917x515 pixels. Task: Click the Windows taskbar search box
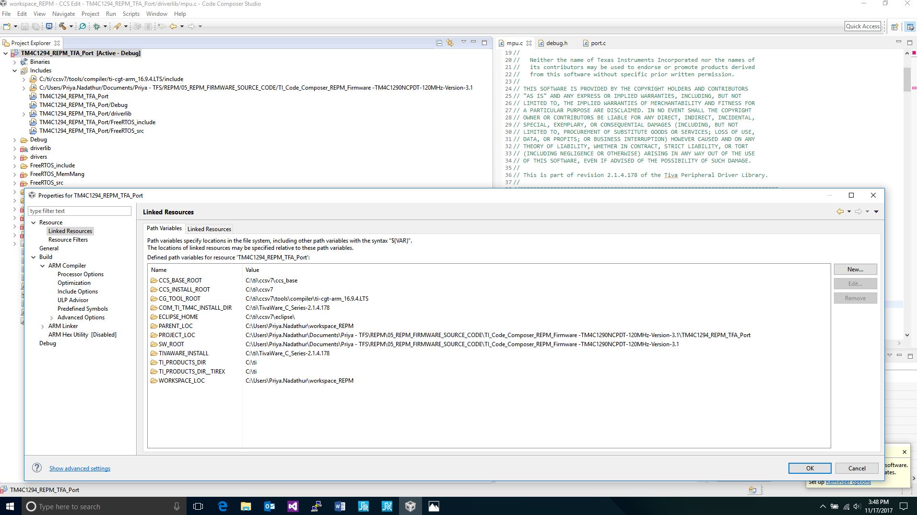point(103,506)
